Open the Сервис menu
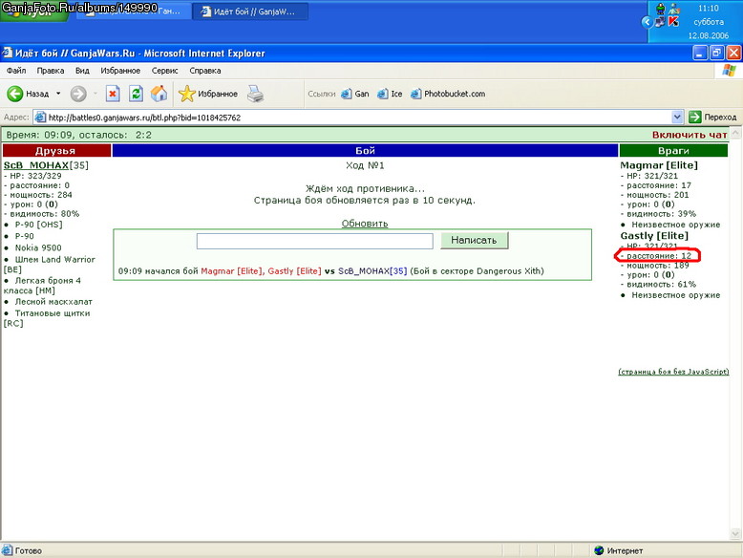 [x=164, y=71]
